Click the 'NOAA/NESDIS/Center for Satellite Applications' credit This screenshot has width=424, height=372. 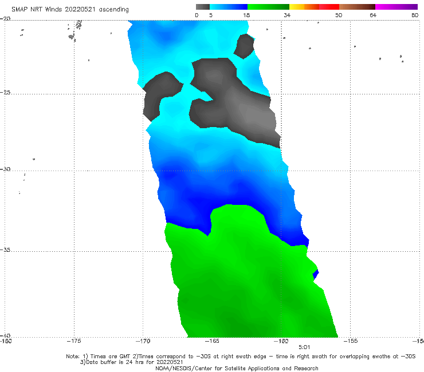pyautogui.click(x=237, y=368)
